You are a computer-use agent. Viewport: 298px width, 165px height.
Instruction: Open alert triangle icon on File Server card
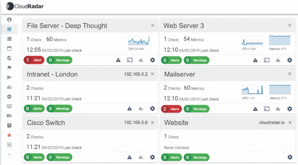[118, 60]
